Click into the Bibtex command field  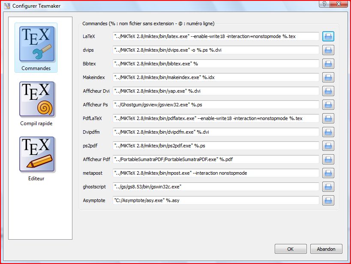216,64
